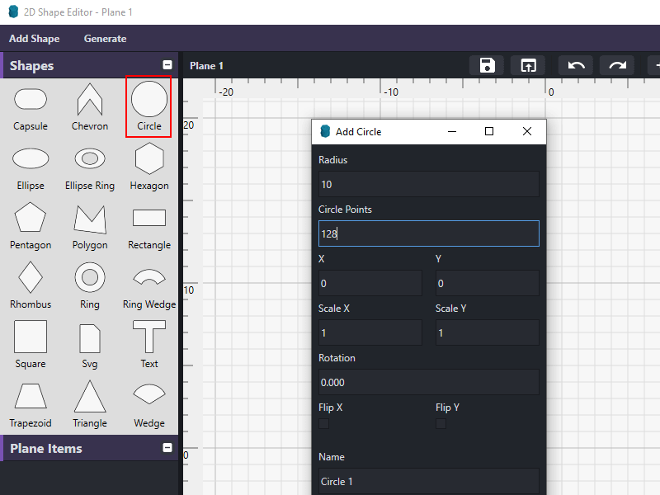Click the Save plane icon
Screen dimensions: 660x495
(487, 65)
